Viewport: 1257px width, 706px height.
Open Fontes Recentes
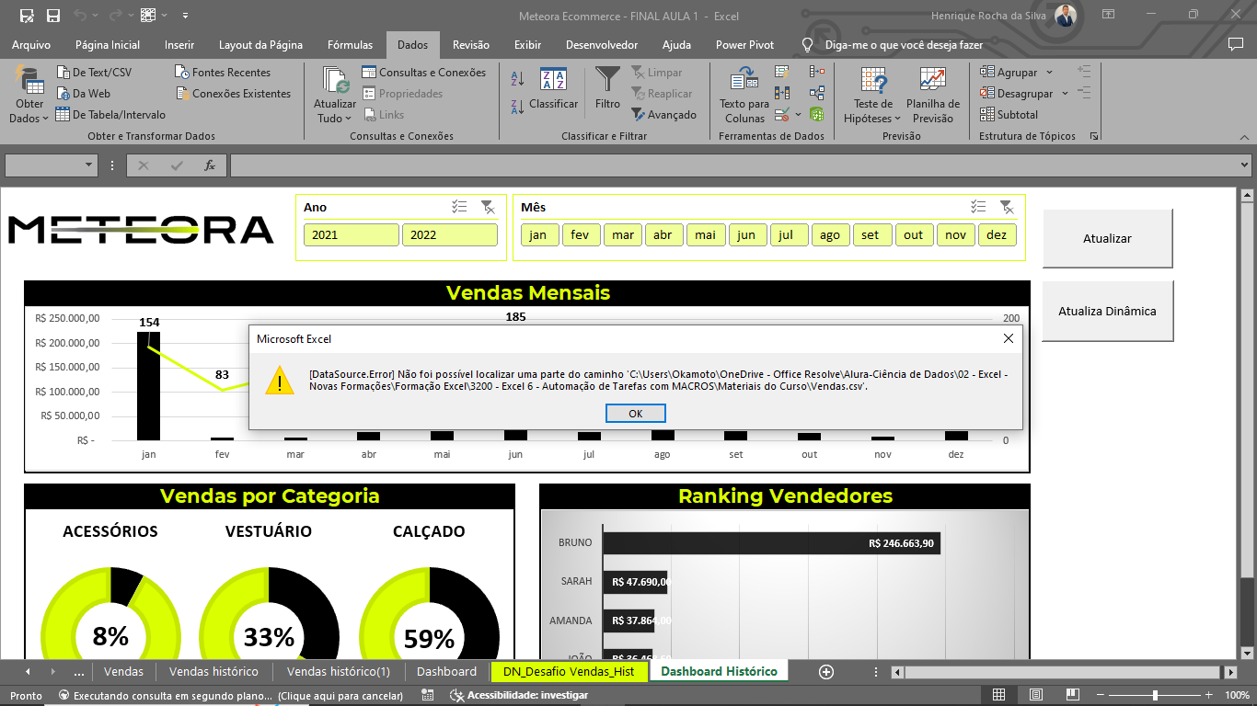coord(223,73)
